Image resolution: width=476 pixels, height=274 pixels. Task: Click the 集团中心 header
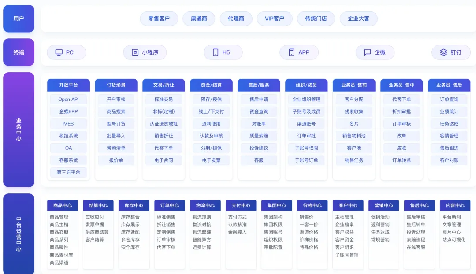276,205
